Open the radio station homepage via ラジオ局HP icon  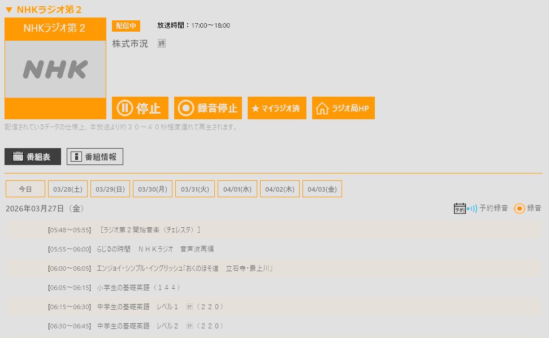pyautogui.click(x=323, y=108)
